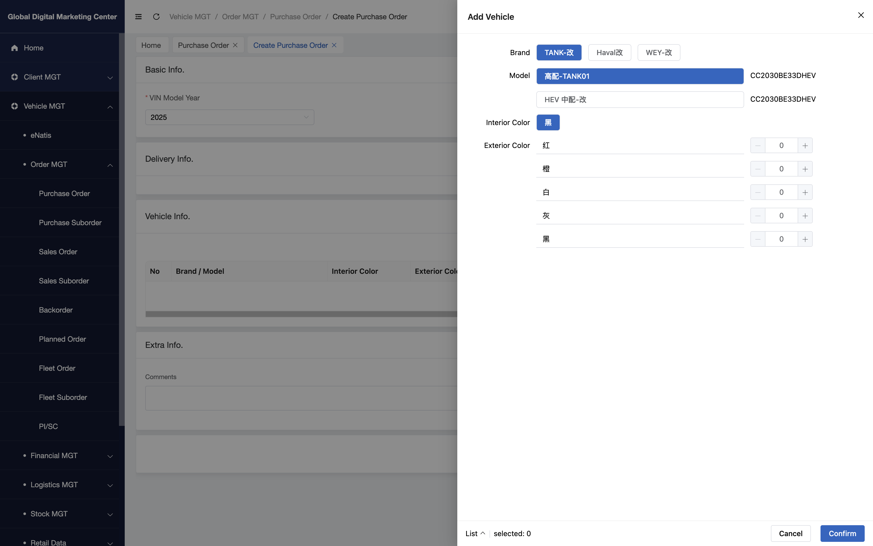Open Purchase Suborder in sidebar
The width and height of the screenshot is (873, 546).
[59, 223]
